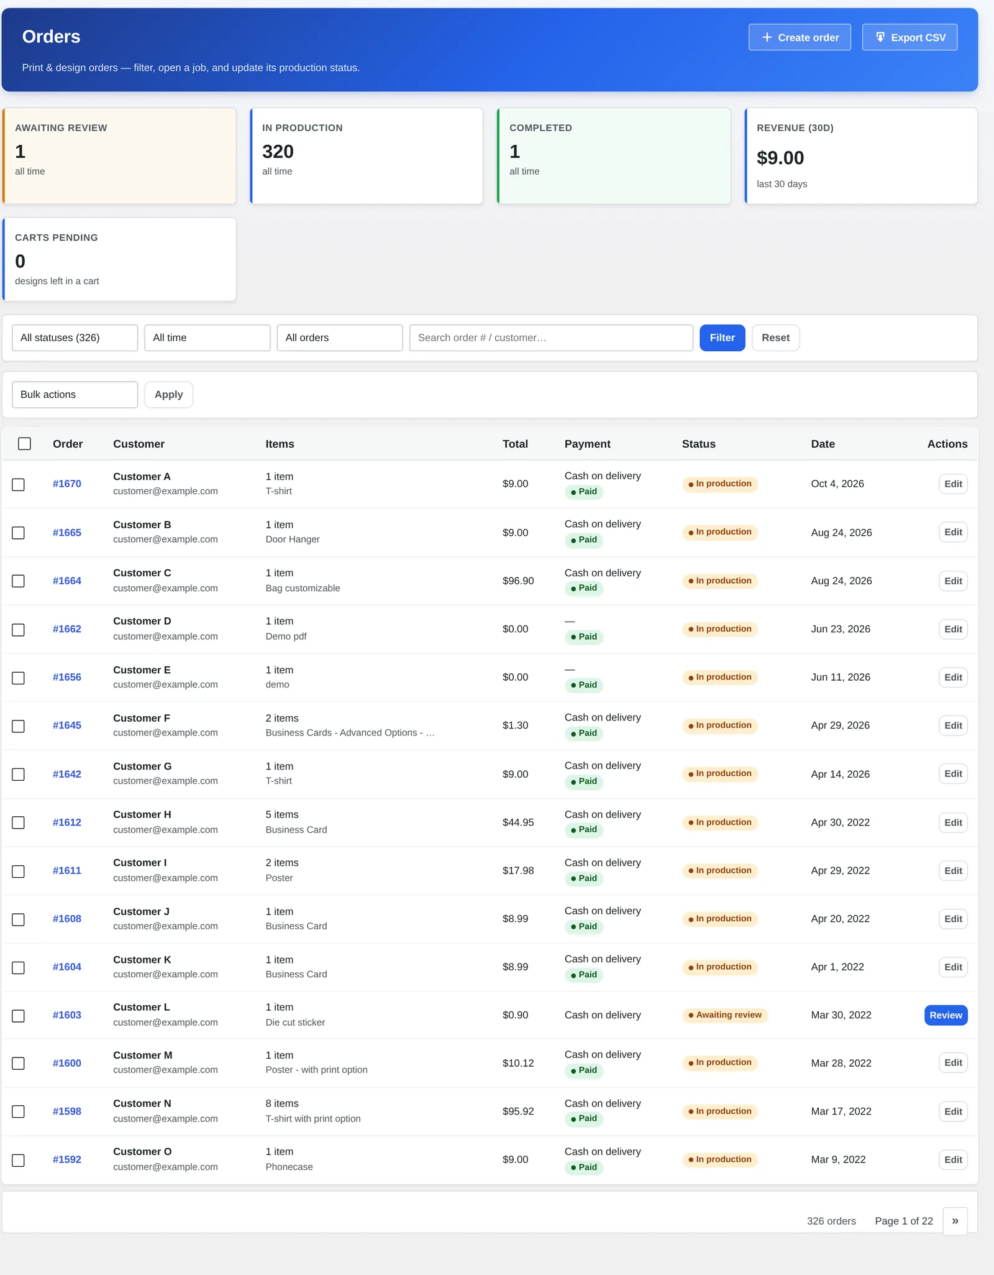Click the Customer K name
Viewport: 994px width, 1275px height.
142,960
